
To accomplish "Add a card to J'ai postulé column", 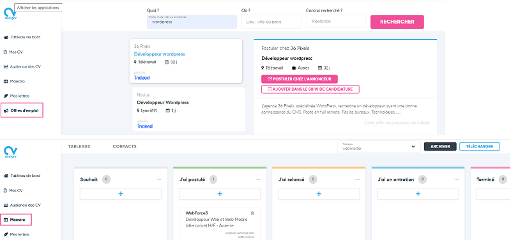I will [220, 194].
